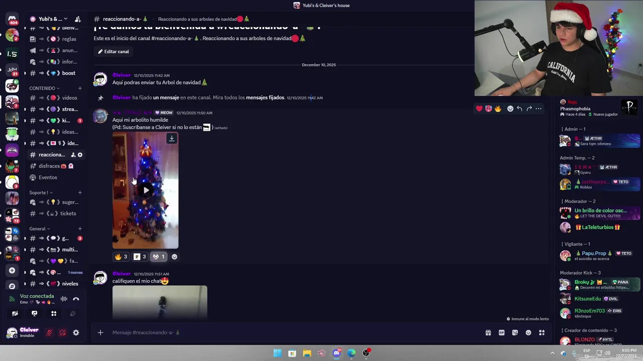Unmute the microphone next to Cleiver

point(49,332)
